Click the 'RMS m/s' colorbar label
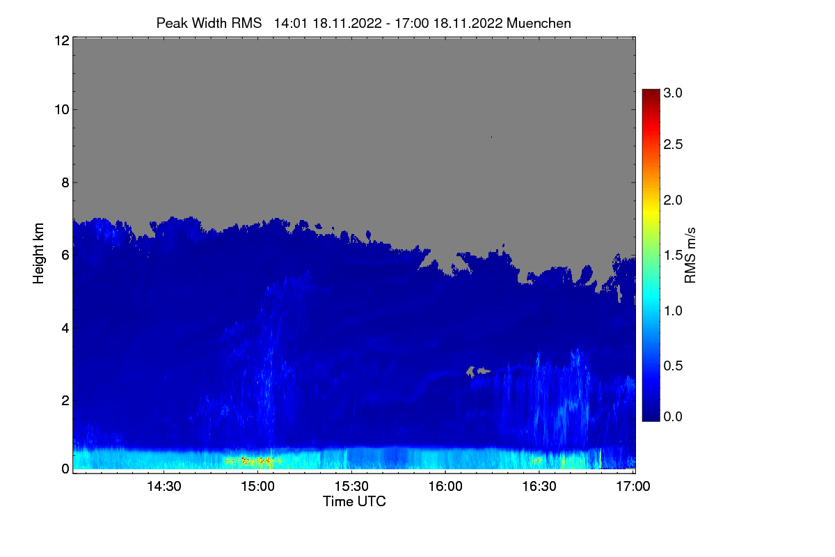The height and width of the screenshot is (557, 835). tap(690, 254)
